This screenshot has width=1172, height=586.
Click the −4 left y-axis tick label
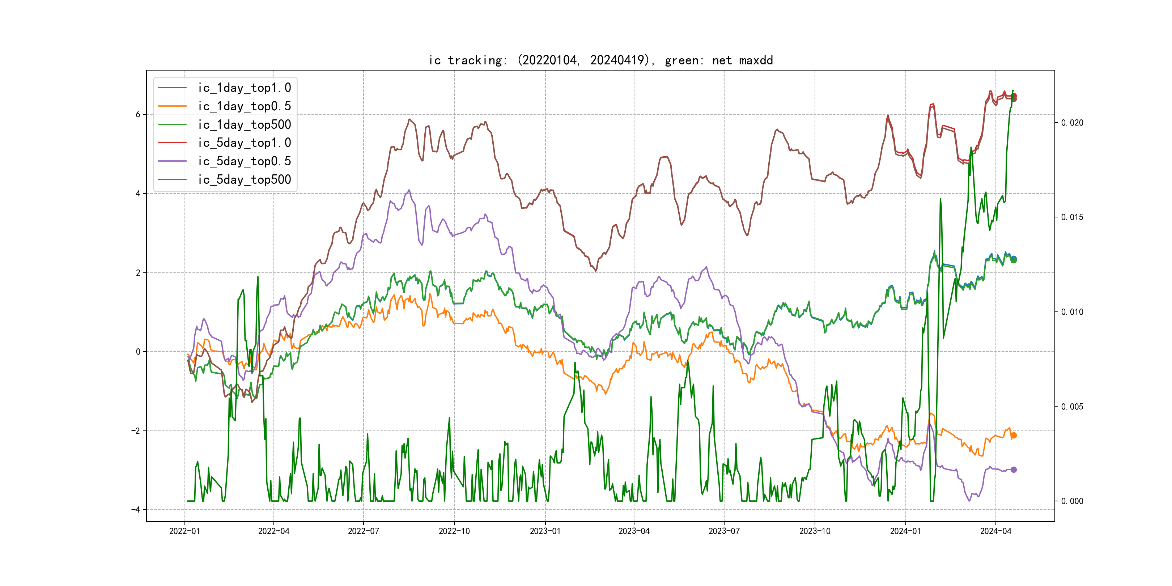pyautogui.click(x=136, y=510)
